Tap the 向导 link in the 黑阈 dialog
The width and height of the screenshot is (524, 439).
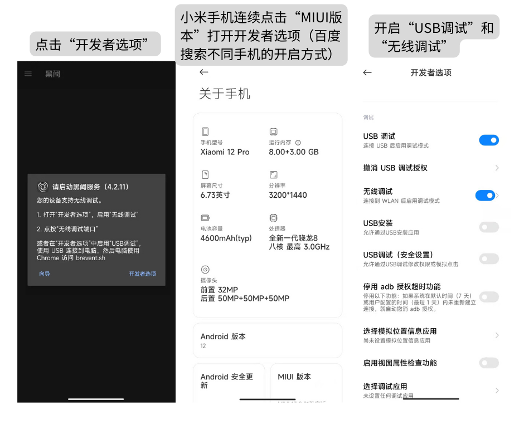[43, 273]
